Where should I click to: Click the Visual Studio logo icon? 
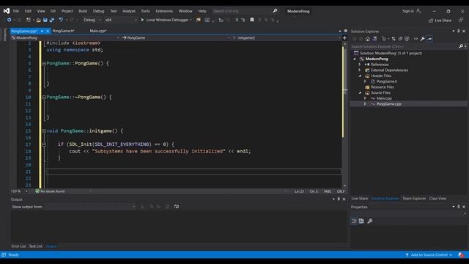coord(7,11)
